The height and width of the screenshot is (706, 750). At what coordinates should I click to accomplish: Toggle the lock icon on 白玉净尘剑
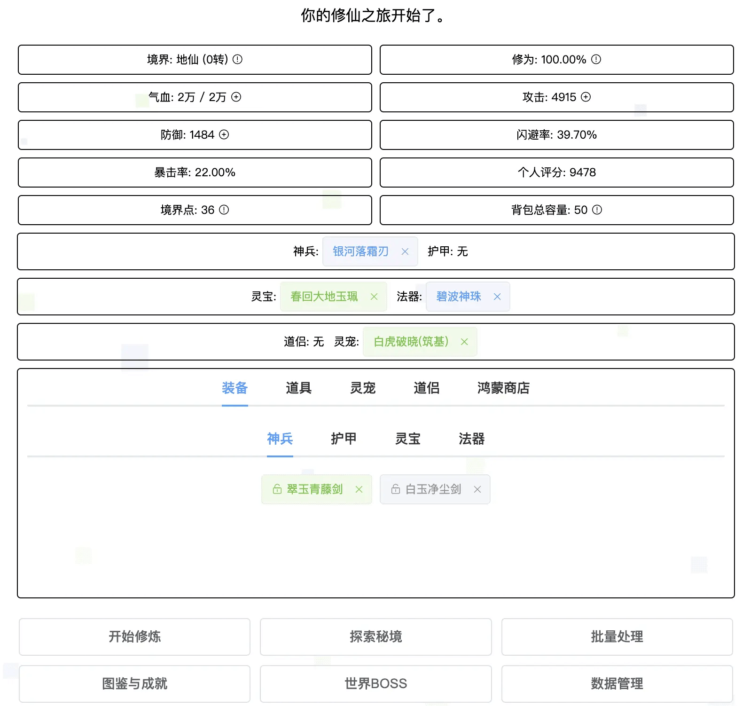tap(396, 489)
